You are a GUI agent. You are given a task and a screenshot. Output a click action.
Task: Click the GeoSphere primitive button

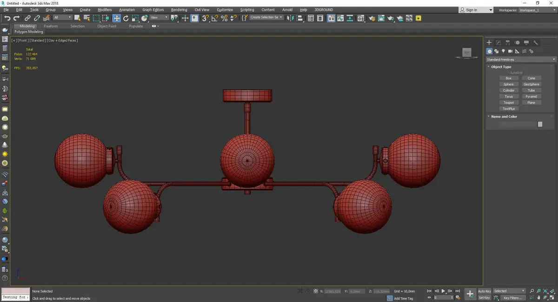[x=531, y=85]
